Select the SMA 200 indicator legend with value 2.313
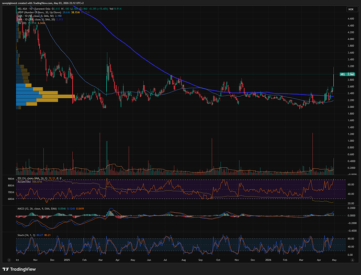Image resolution: width=361 pixels, height=275 pixels. click(x=40, y=19)
